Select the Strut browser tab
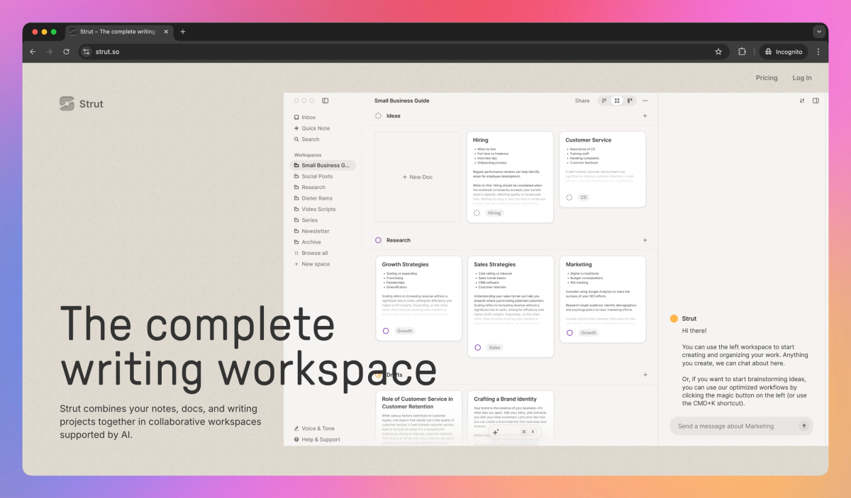The image size is (851, 498). 118,32
